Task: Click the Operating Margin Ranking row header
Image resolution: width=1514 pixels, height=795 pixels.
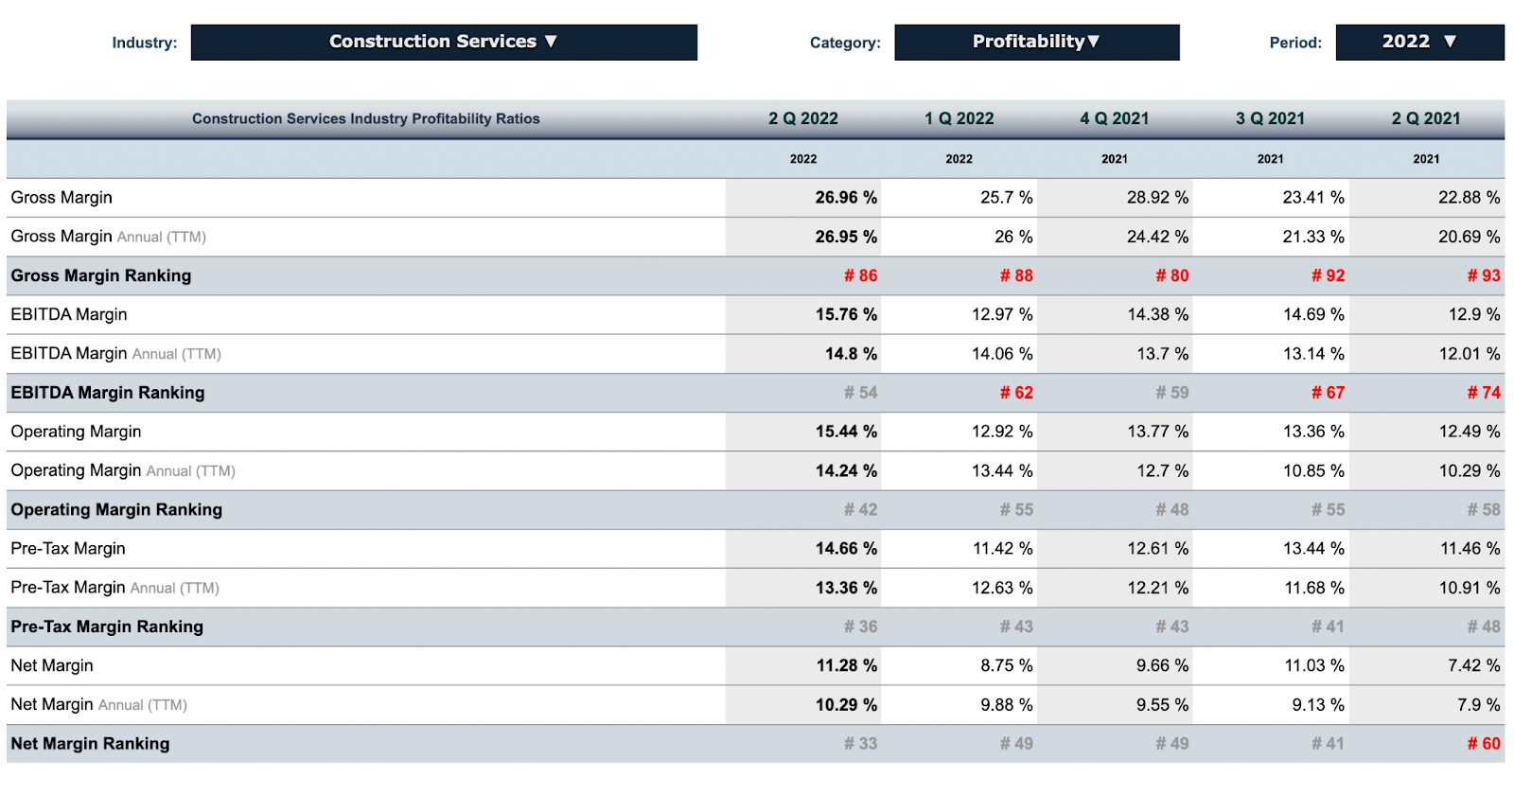Action: (x=116, y=509)
